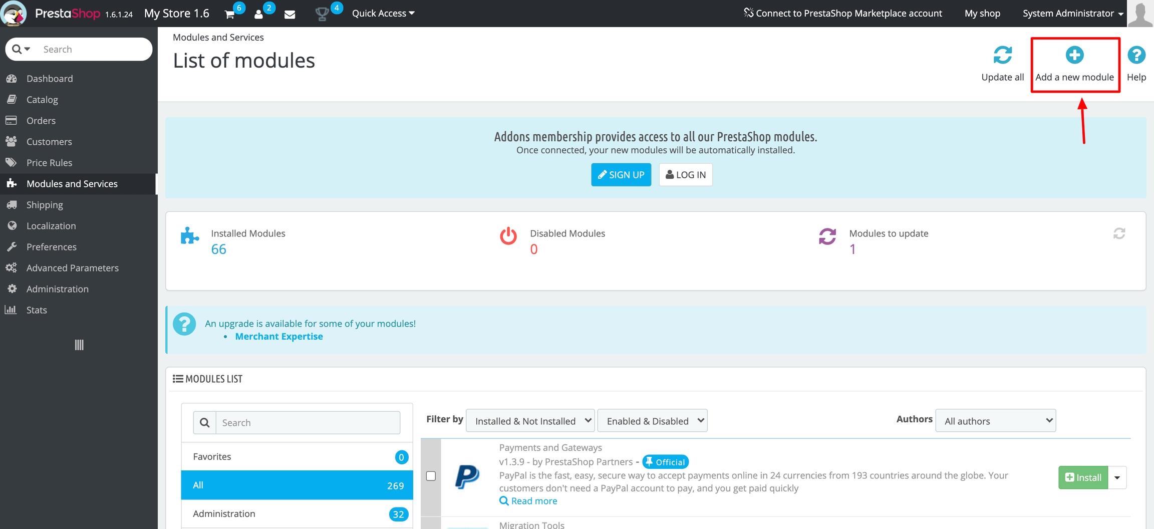The height and width of the screenshot is (529, 1154).
Task: Click the shopping cart orders icon
Action: coord(230,14)
